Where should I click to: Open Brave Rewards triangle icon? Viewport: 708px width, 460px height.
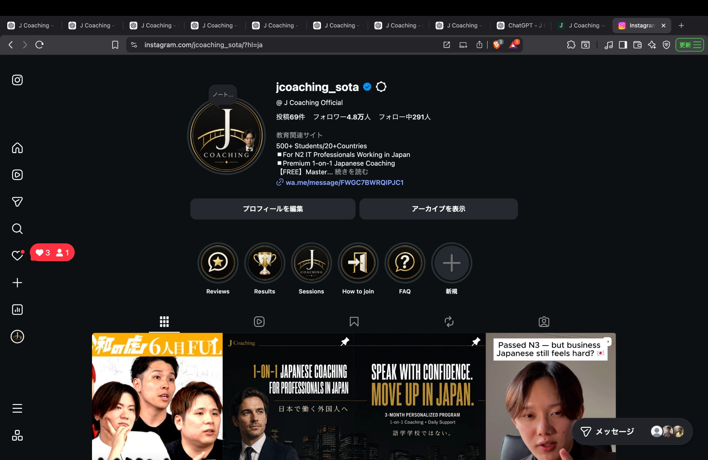coord(514,45)
